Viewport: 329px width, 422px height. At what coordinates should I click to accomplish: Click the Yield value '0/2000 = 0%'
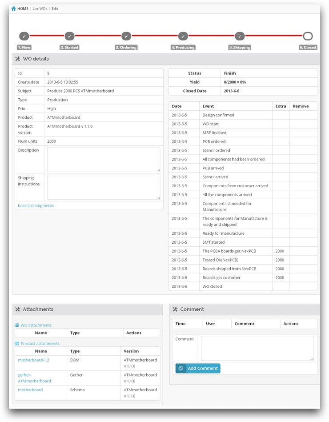[x=235, y=82]
